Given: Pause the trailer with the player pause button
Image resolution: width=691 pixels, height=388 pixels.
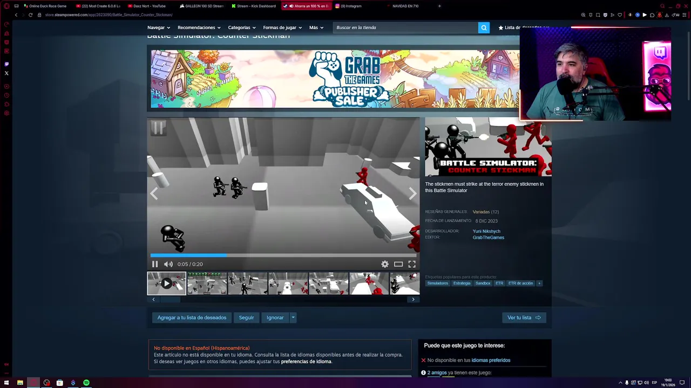Looking at the screenshot, I should point(154,264).
